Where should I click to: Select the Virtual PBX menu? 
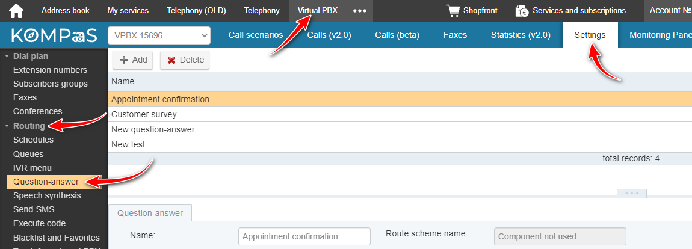318,11
